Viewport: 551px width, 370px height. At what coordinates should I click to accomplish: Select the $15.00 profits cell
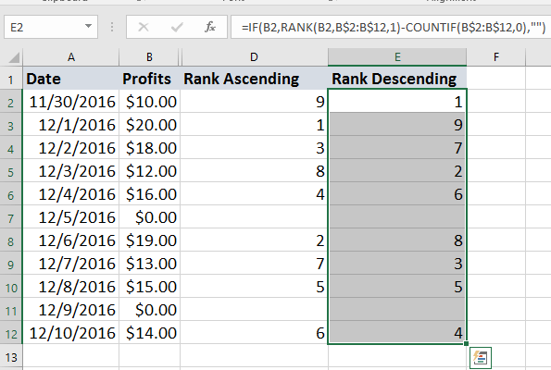coord(150,287)
